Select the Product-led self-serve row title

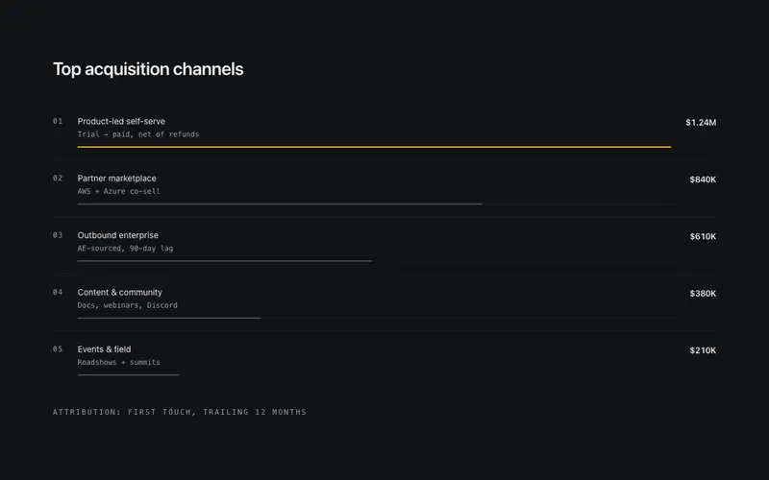pyautogui.click(x=121, y=122)
